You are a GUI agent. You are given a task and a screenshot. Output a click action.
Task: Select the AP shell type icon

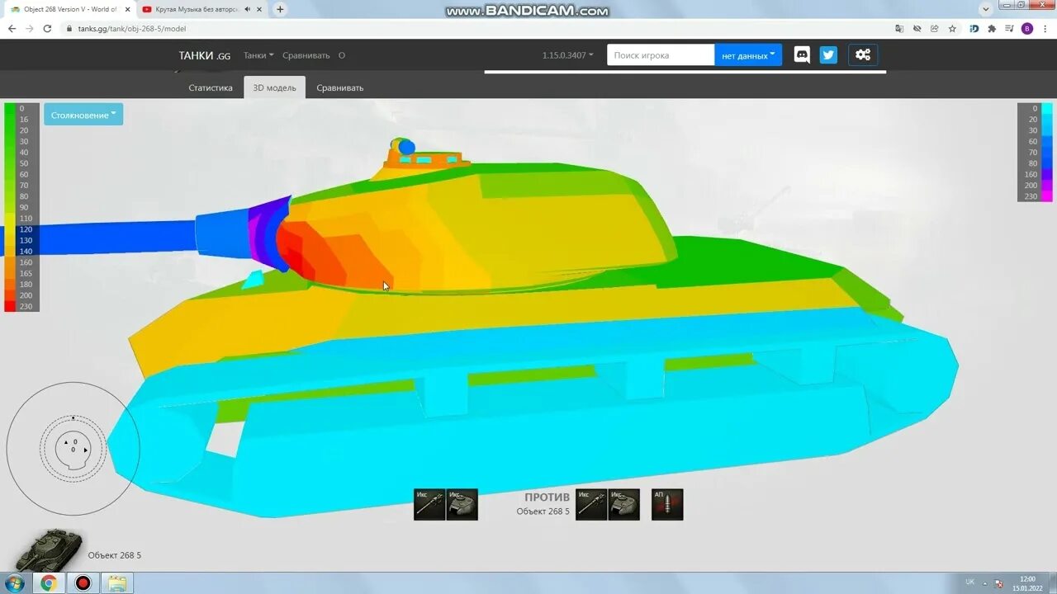(x=667, y=504)
